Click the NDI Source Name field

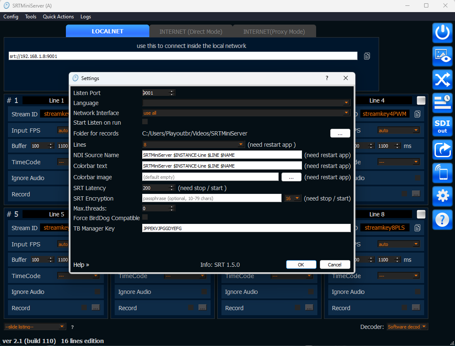point(222,155)
